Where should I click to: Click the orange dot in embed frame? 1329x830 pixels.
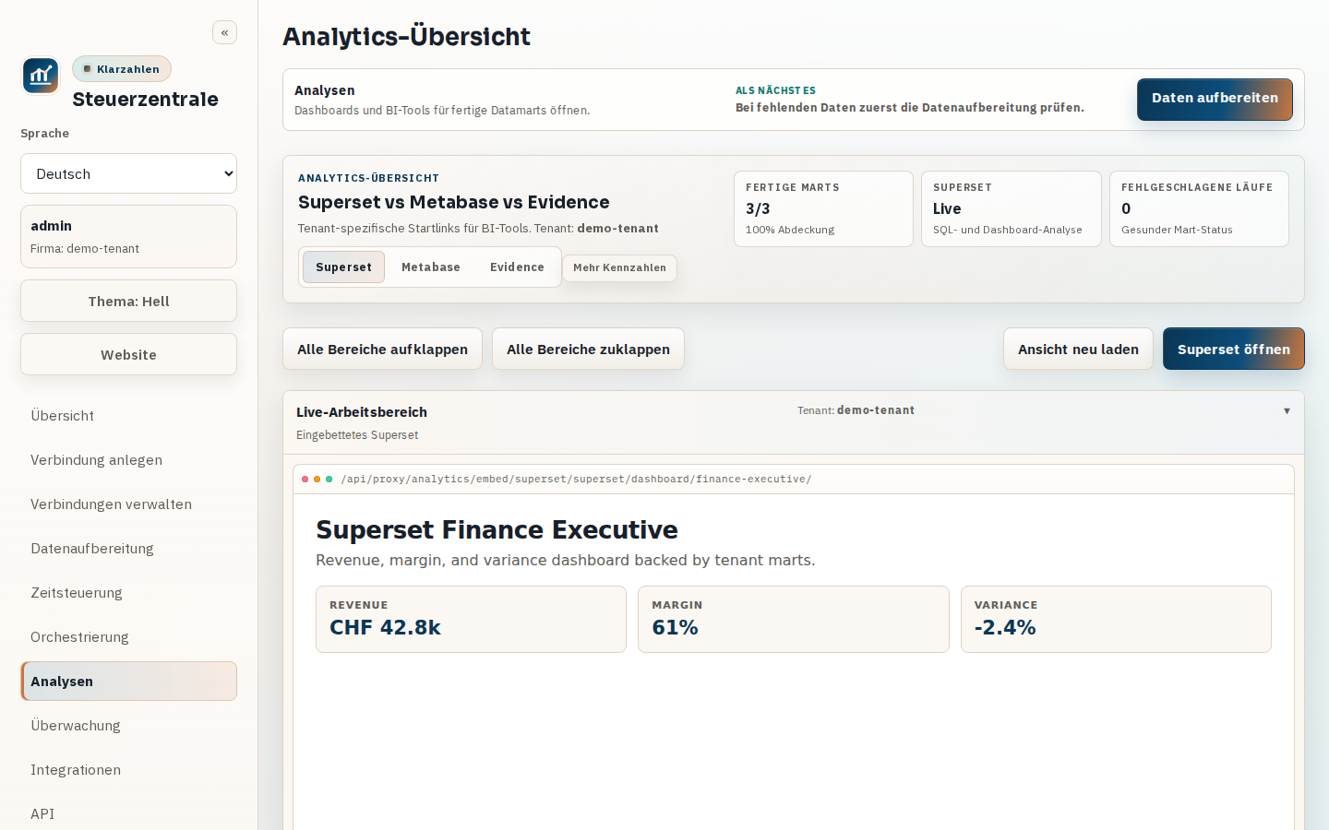[317, 479]
